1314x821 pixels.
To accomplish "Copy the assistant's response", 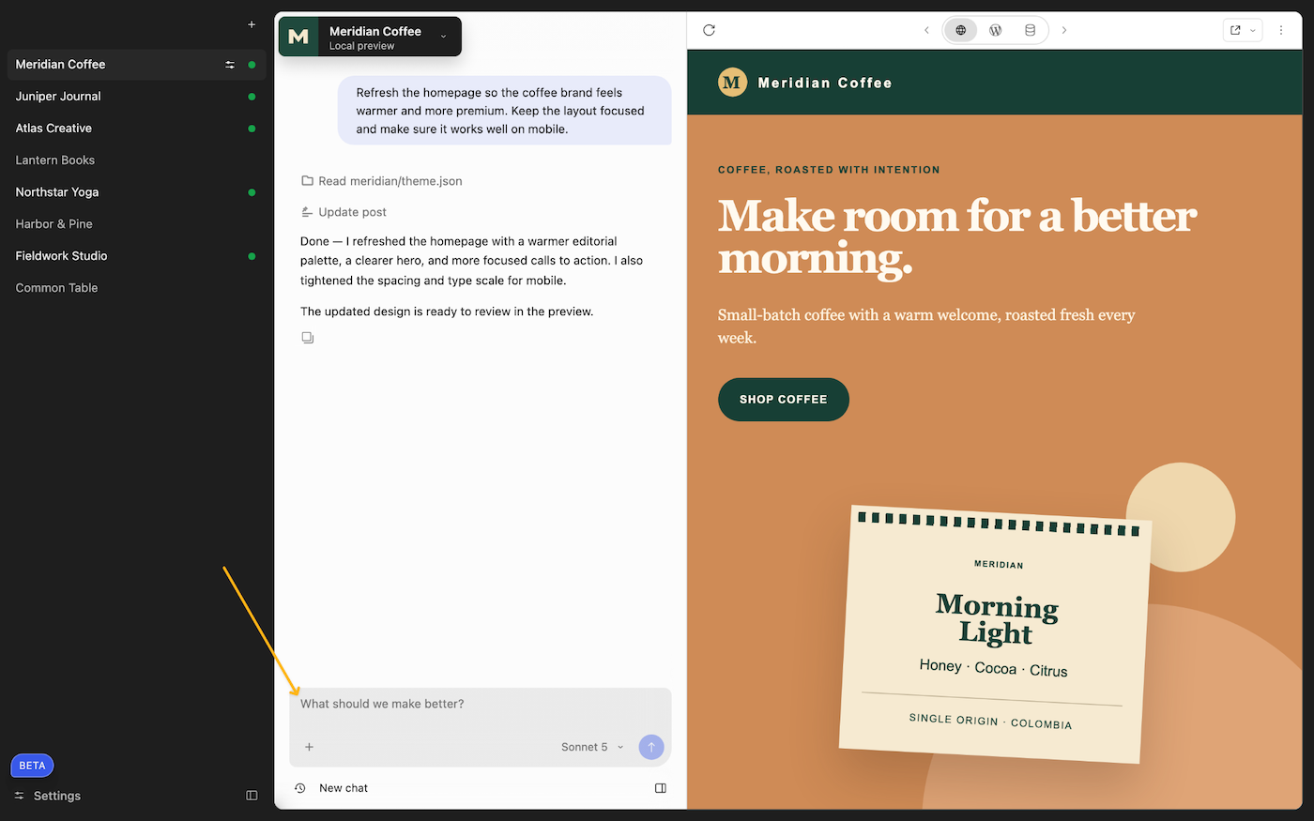I will coord(308,338).
